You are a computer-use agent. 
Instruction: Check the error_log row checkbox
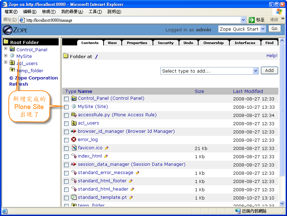[x=66, y=140]
